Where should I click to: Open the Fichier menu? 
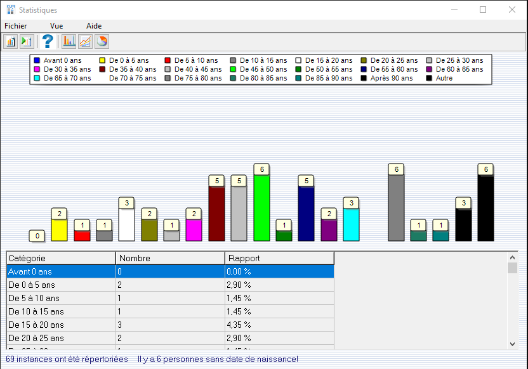[x=16, y=26]
